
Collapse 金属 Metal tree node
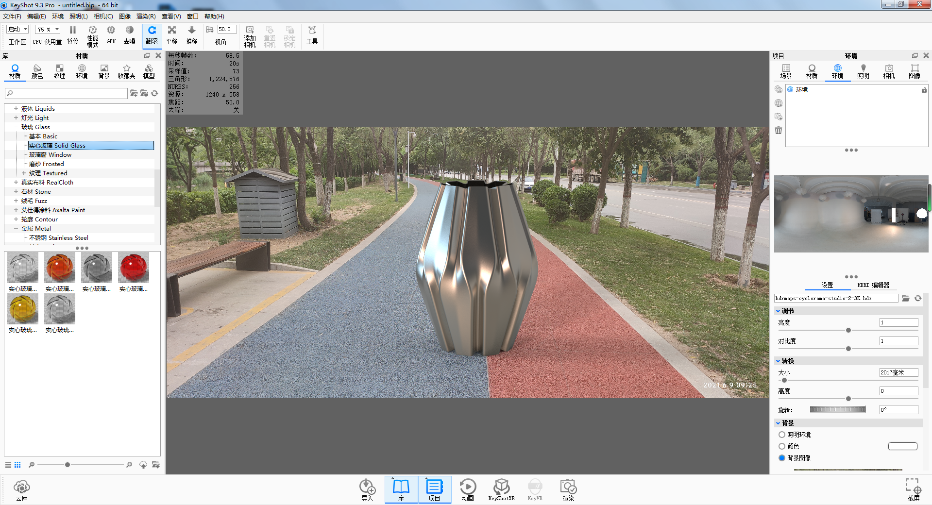tap(16, 228)
